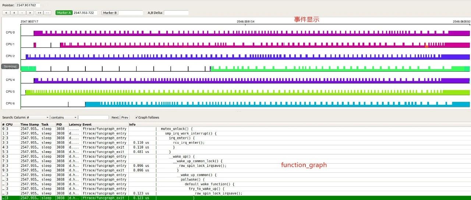This screenshot has height=200, width=471.
Task: Click the ftrace/funcgraph_entry cell in row 0
Action: pos(105,129)
